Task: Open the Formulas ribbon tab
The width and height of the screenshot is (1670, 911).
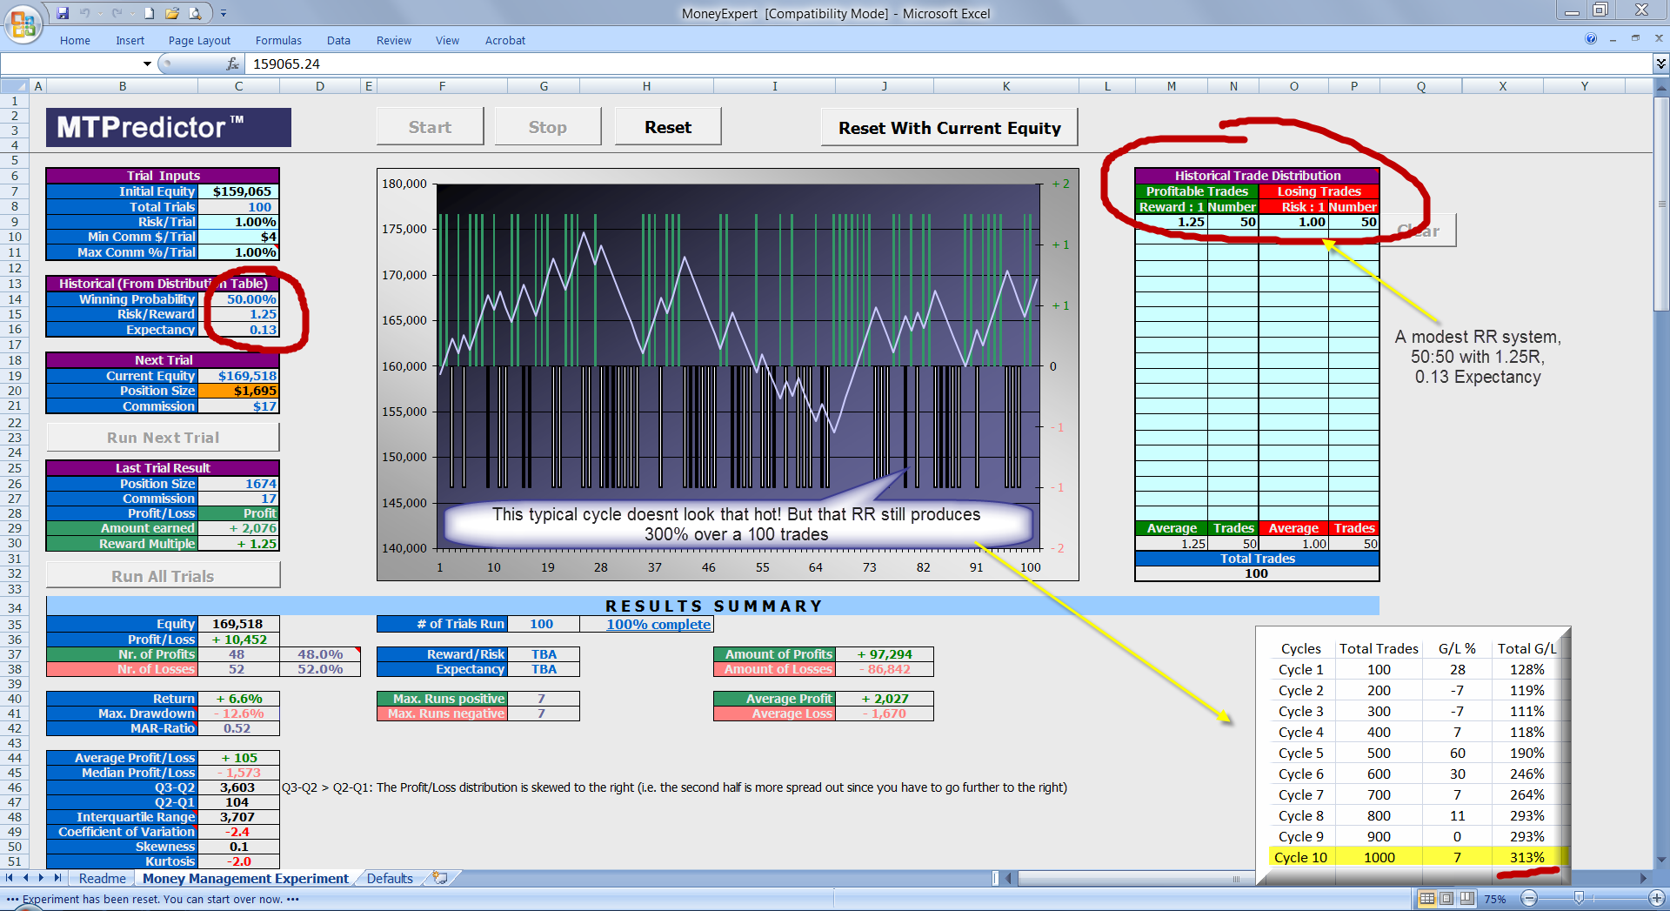Action: [x=278, y=40]
